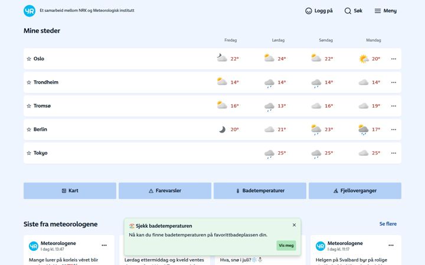Image resolution: width=425 pixels, height=265 pixels.
Task: Click Tromsø Mandag cloud icon
Action: click(x=364, y=106)
